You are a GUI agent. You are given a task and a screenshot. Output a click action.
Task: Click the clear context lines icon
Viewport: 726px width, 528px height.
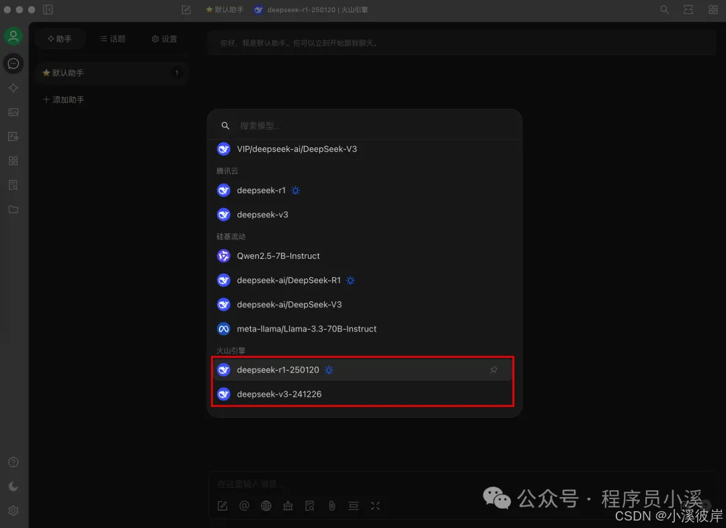[354, 506]
